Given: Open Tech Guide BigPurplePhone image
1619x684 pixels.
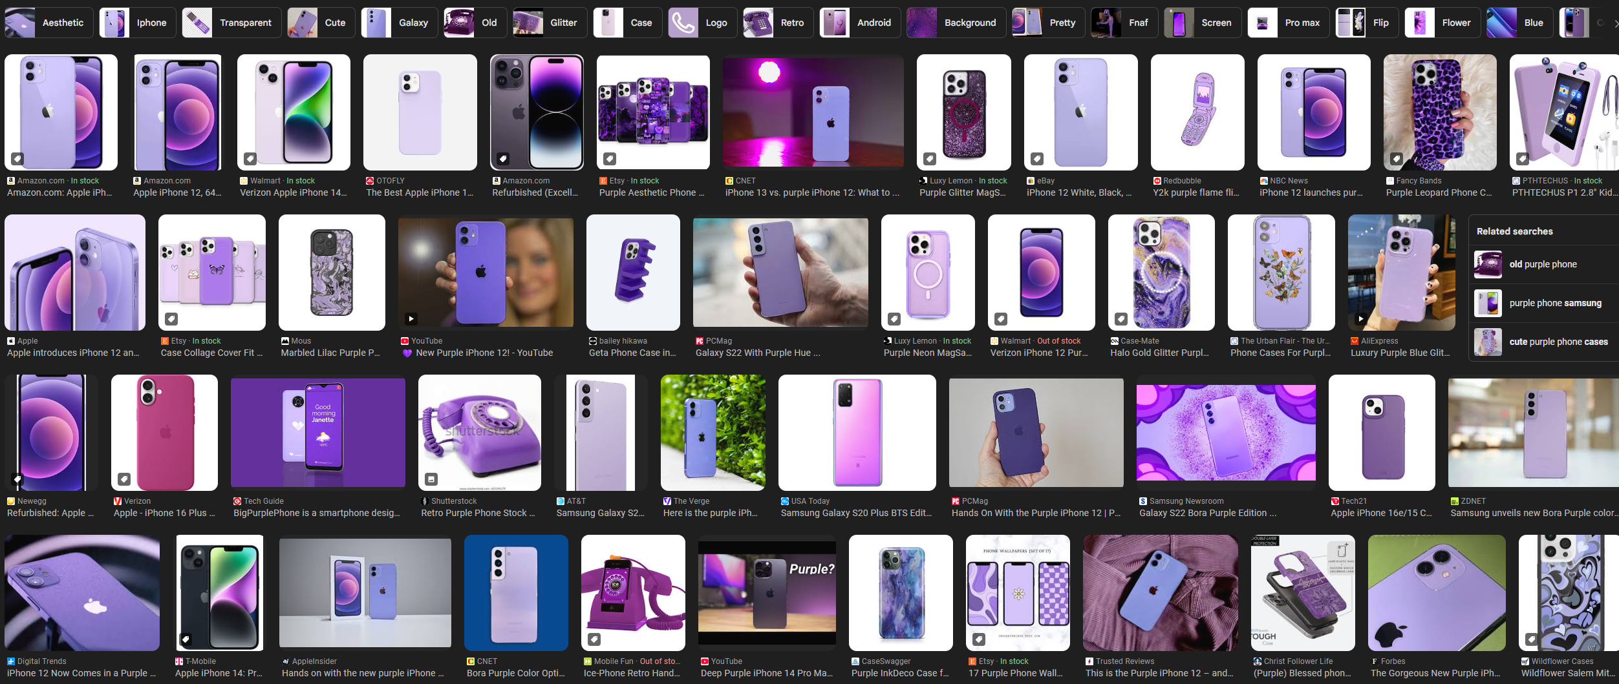Looking at the screenshot, I should click(x=318, y=433).
